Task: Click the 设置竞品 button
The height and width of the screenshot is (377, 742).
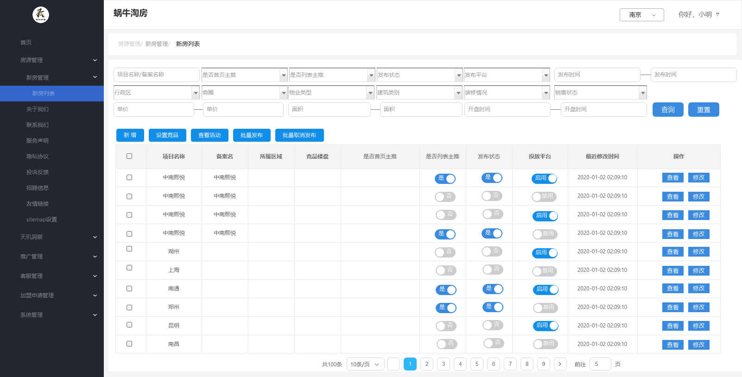Action: point(167,135)
